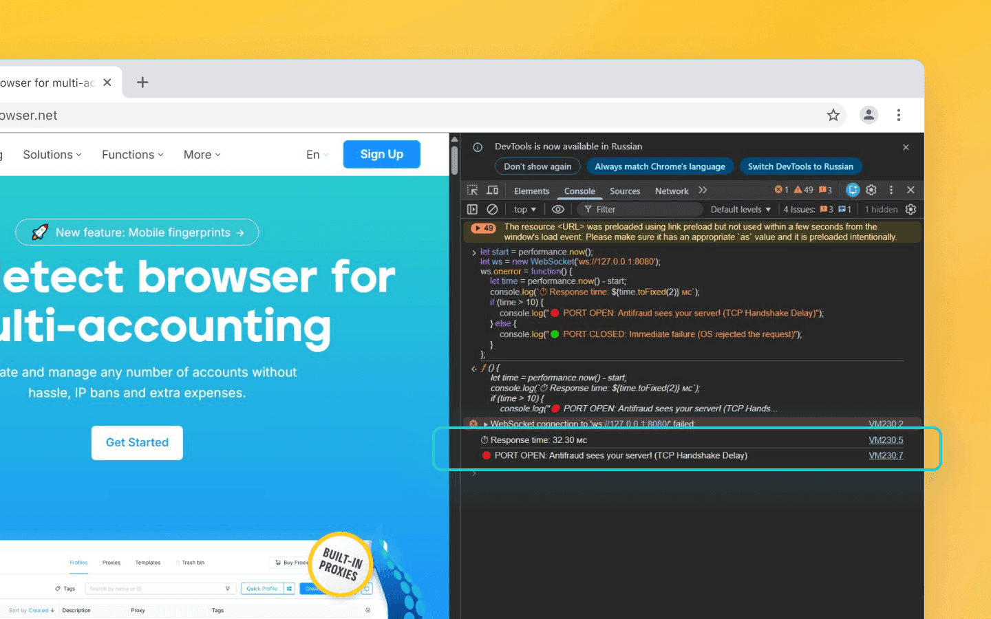Expand the 49 grouped warnings message
The image size is (991, 619).
pos(483,228)
